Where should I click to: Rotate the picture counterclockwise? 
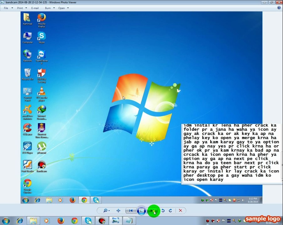pos(163,211)
